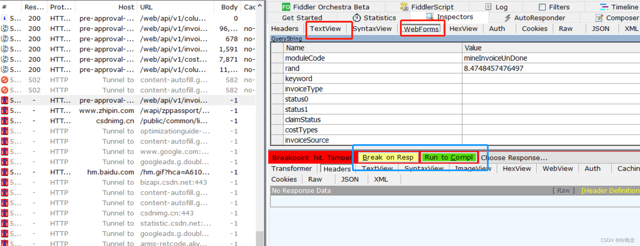
Task: Switch request inspector to Headers
Action: 285,29
